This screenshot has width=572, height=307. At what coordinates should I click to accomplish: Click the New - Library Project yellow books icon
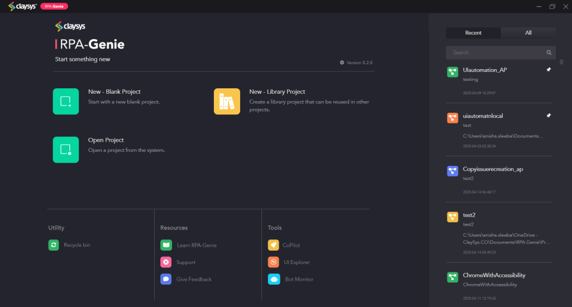click(227, 102)
